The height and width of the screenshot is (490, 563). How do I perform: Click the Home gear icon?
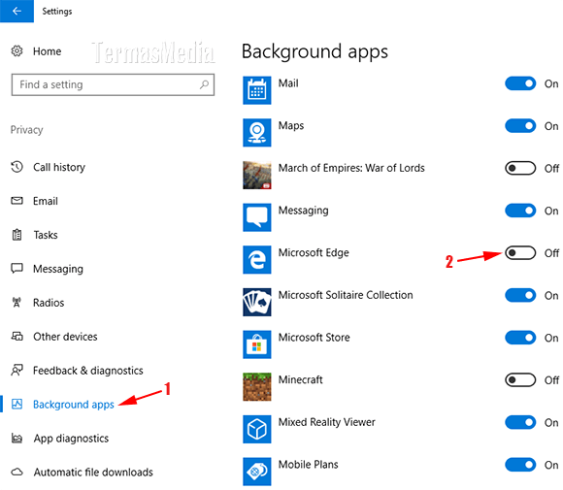click(17, 51)
